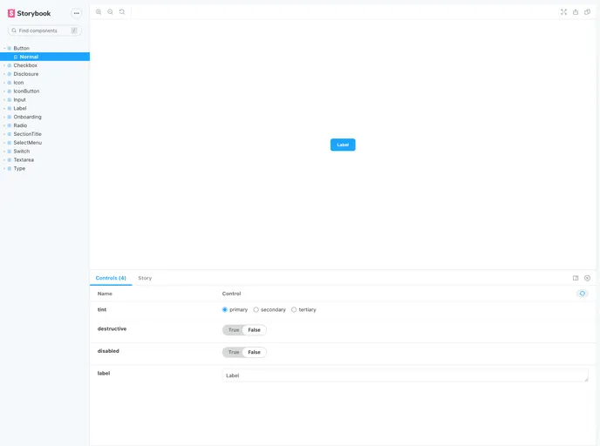600x446 pixels.
Task: Click the Name column header
Action: coord(105,294)
